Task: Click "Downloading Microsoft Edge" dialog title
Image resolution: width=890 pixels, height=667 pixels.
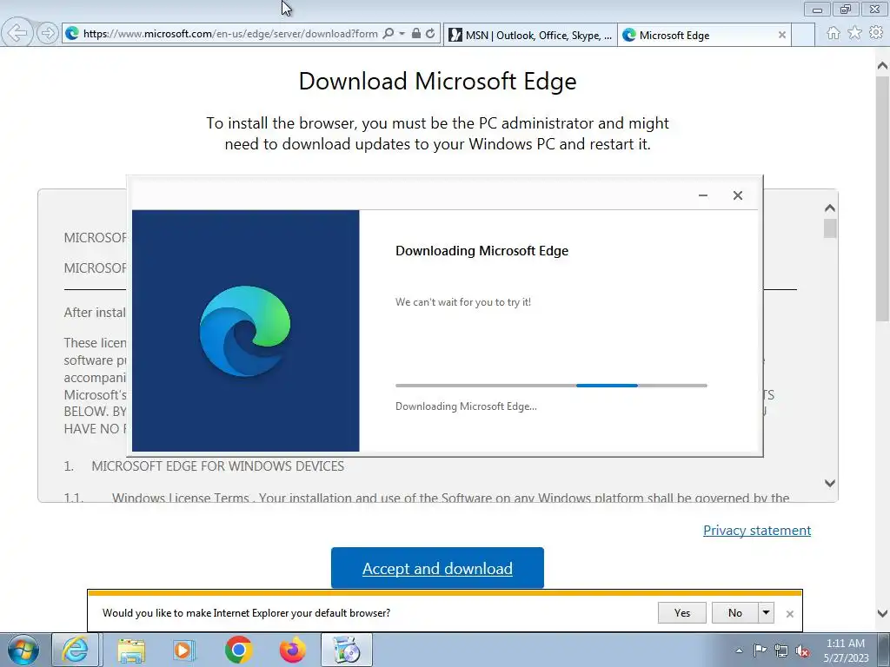Action: tap(482, 251)
